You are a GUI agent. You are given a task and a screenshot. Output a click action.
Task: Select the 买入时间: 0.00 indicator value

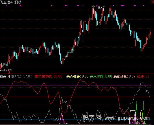pyautogui.click(x=101, y=76)
